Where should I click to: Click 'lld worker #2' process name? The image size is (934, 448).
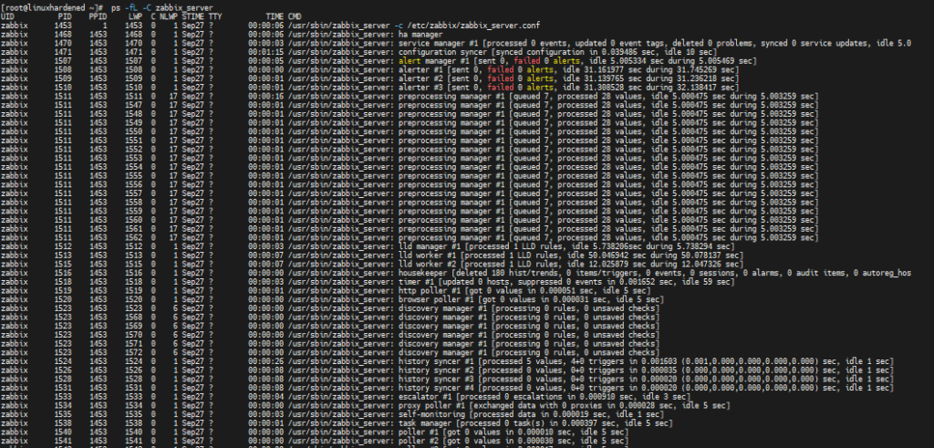[427, 265]
